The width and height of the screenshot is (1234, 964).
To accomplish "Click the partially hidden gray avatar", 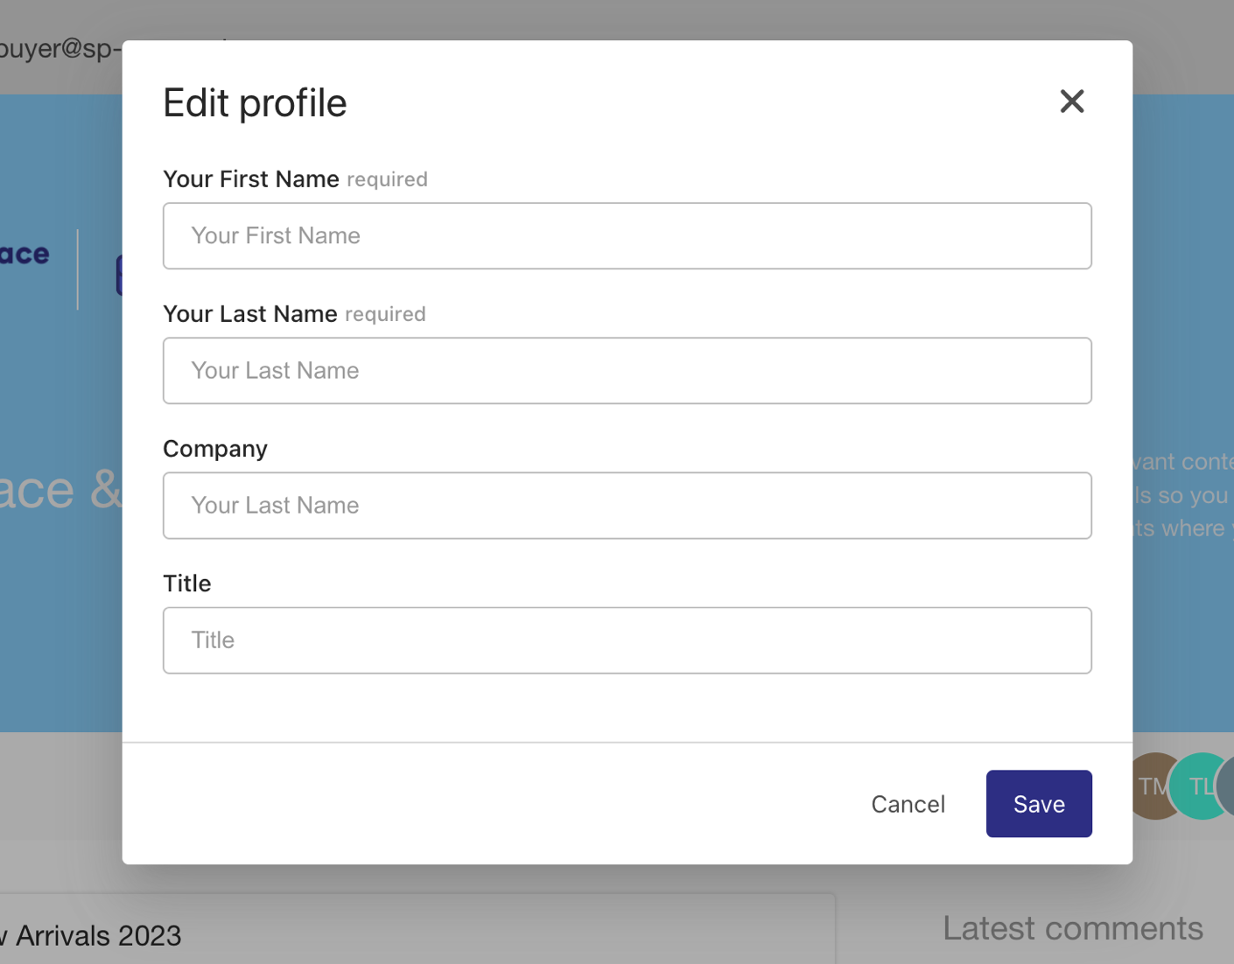I will pyautogui.click(x=1229, y=786).
